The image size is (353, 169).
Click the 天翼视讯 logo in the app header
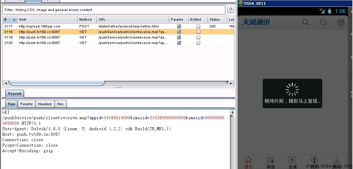[256, 22]
